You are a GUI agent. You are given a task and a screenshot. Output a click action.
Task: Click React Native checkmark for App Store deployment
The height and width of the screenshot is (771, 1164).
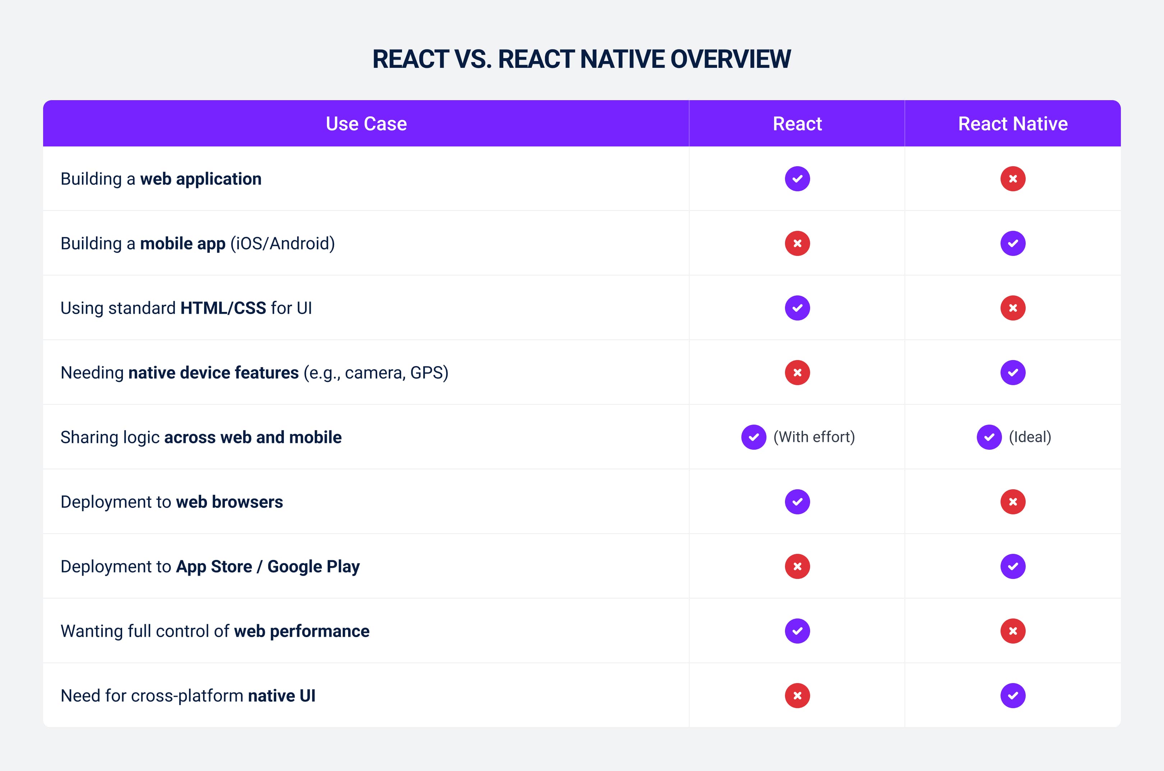1013,566
